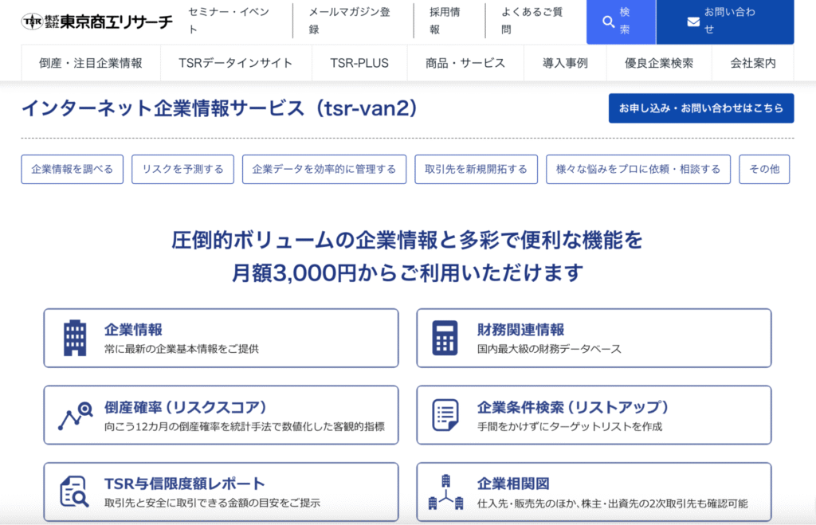Click お申し込み・お問い合わせはこちら button
The width and height of the screenshot is (816, 525).
[x=701, y=108]
